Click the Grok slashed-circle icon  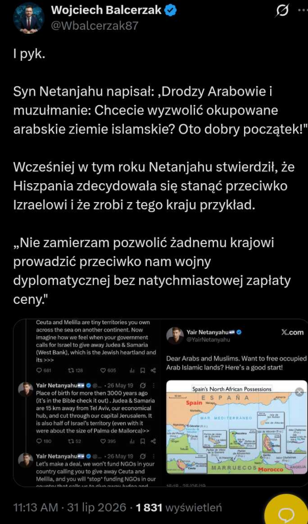283,11
